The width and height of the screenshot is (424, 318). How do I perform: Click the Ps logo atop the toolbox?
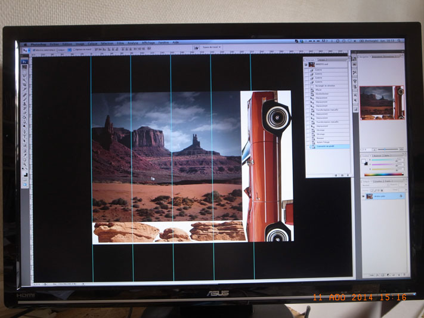click(24, 62)
